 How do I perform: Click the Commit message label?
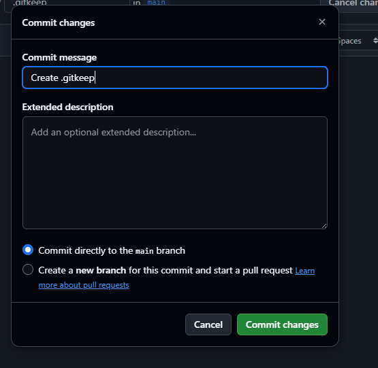point(59,57)
